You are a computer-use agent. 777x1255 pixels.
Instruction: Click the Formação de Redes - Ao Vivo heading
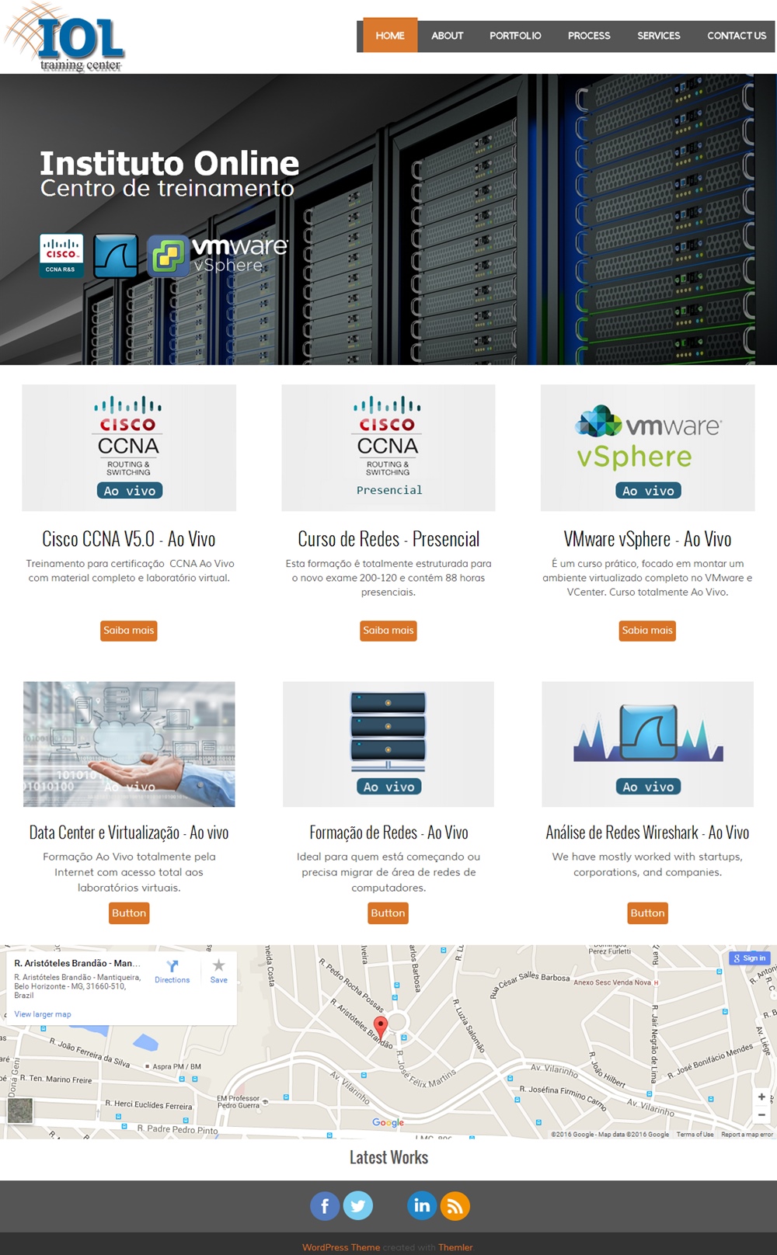(x=388, y=833)
